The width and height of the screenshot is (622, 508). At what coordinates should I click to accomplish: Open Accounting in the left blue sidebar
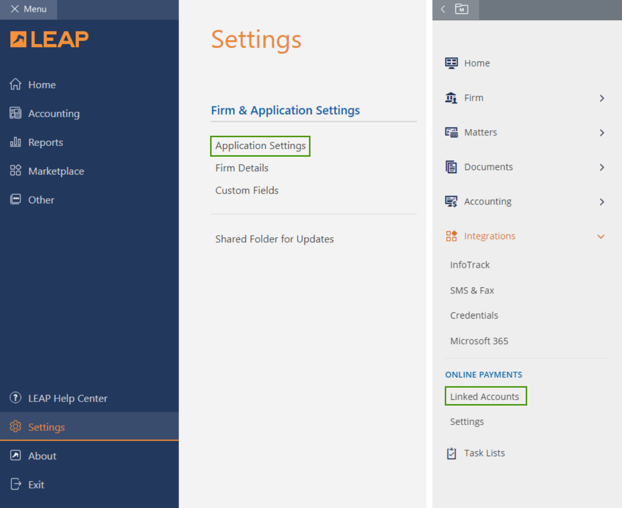point(54,114)
